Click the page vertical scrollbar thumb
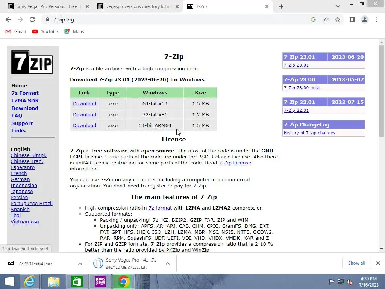Screen dimensions: 385x289 point(381,91)
